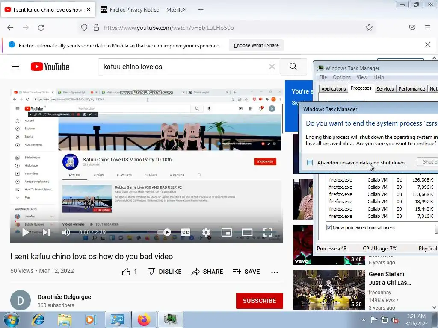Image resolution: width=438 pixels, height=328 pixels.
Task: Click the address bar URL
Action: (169, 28)
